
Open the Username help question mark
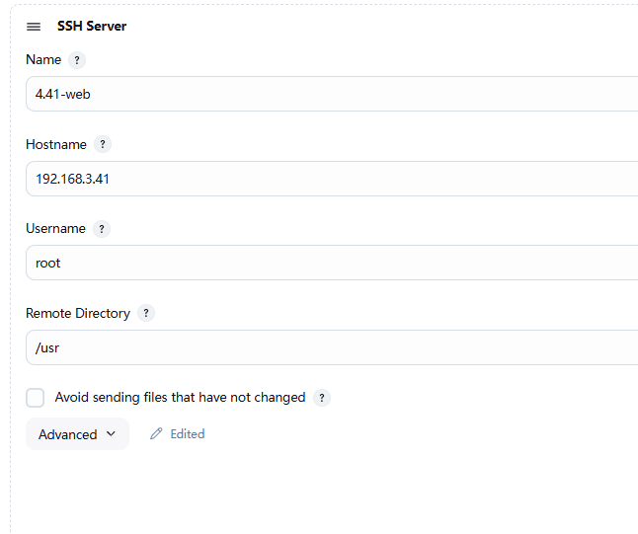pyautogui.click(x=102, y=229)
